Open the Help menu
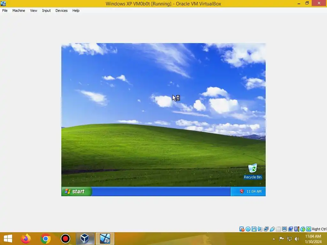 coord(76,11)
